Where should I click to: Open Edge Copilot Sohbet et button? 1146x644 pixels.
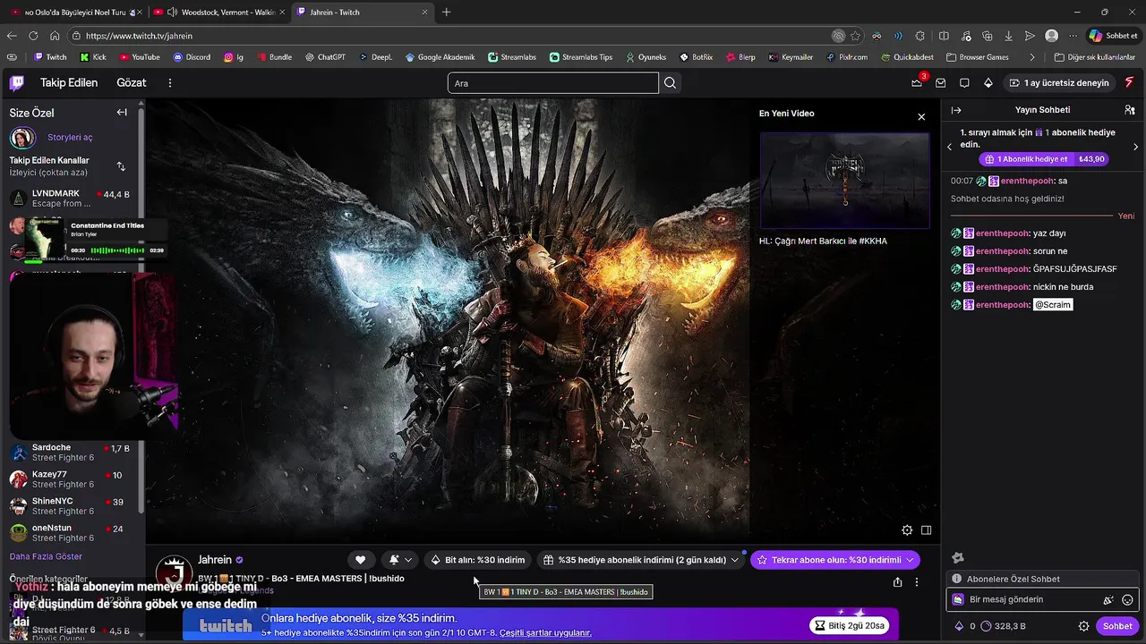coord(1113,36)
